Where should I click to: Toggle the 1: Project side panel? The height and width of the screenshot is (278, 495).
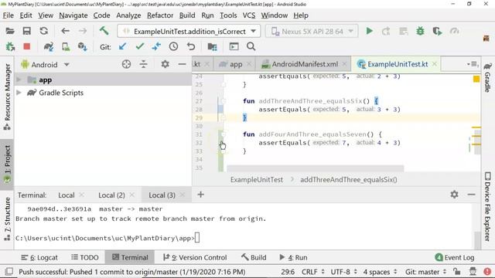coord(7,164)
